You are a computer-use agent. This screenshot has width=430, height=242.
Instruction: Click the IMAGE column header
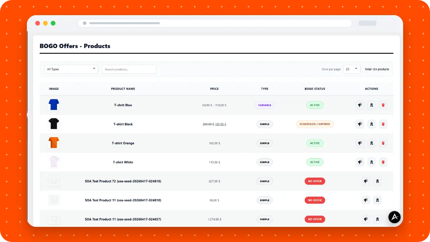(x=54, y=89)
